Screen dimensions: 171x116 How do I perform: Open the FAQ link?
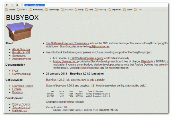(x=15, y=71)
